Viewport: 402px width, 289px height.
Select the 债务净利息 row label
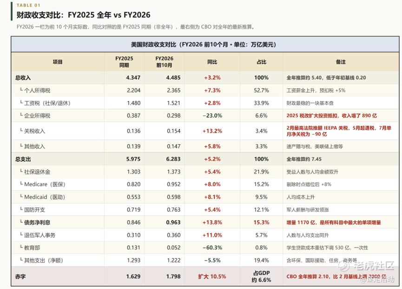pyautogui.click(x=37, y=222)
